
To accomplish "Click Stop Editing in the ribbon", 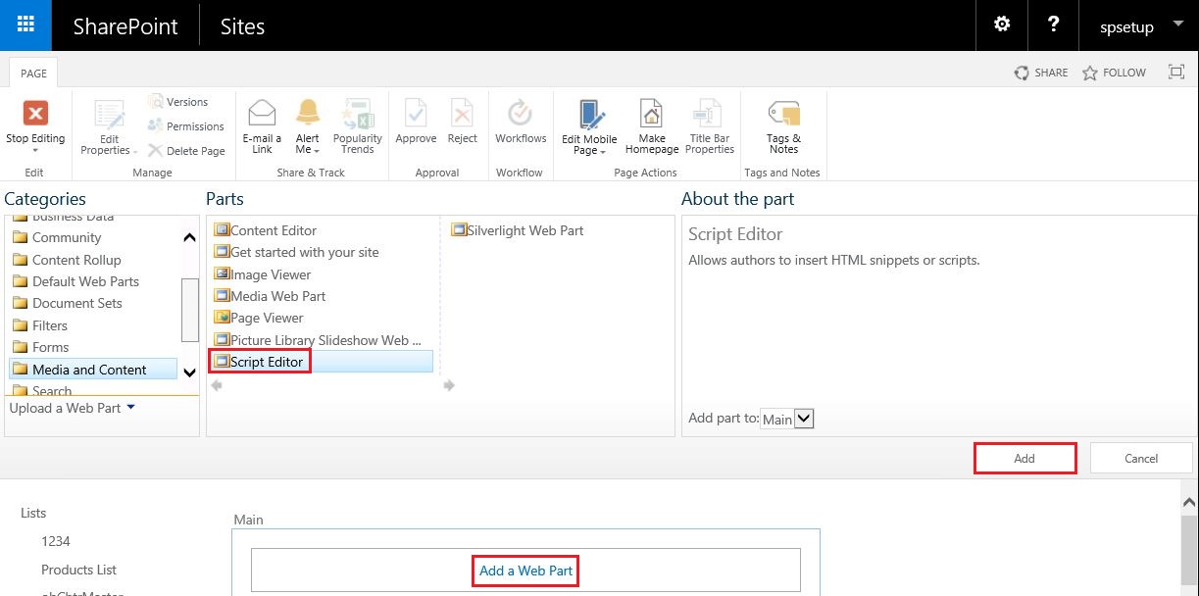I will click(35, 126).
